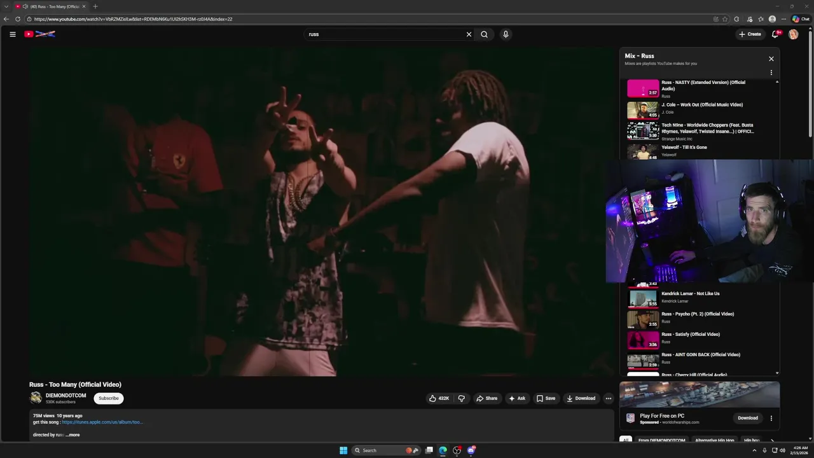Open YouTube account avatar menu
The width and height of the screenshot is (814, 458).
(x=793, y=34)
